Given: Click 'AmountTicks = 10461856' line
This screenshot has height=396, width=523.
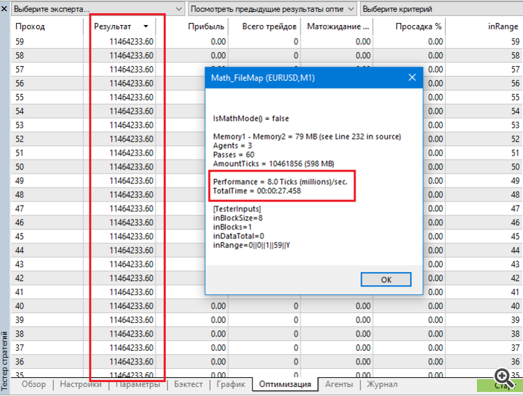Looking at the screenshot, I should click(273, 164).
